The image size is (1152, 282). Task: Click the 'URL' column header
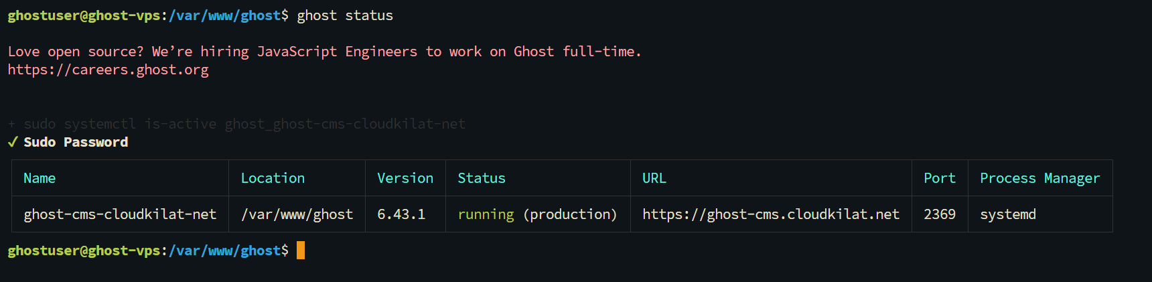tap(654, 178)
